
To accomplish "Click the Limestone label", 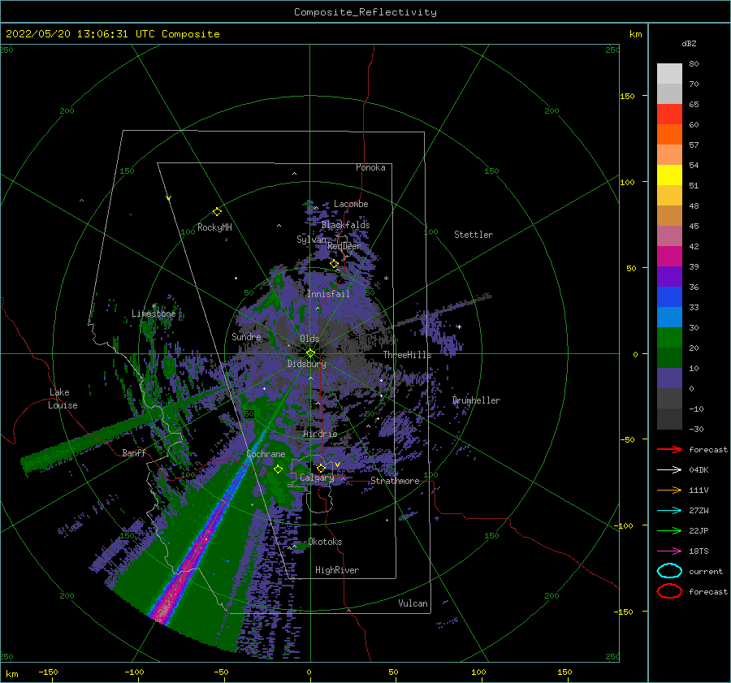I will coord(154,313).
